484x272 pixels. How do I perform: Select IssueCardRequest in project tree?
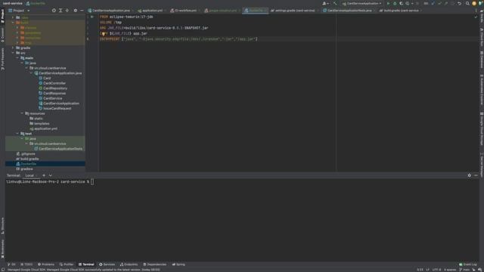[57, 109]
